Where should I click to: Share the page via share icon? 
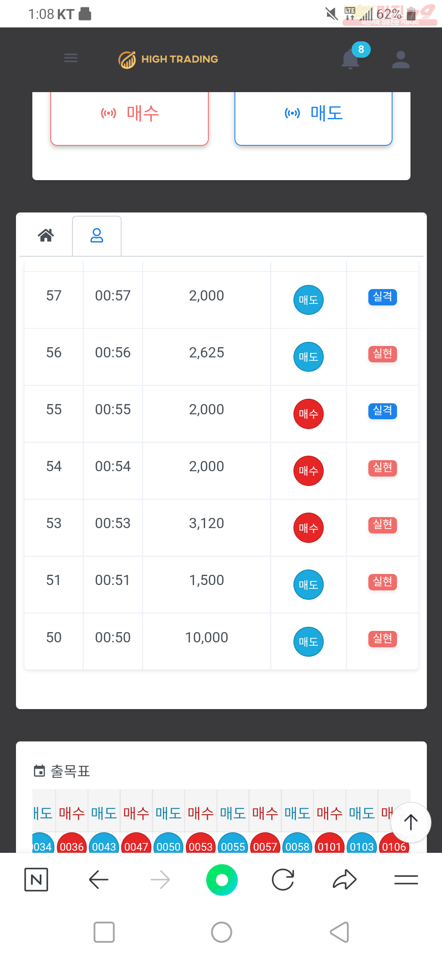click(x=345, y=879)
